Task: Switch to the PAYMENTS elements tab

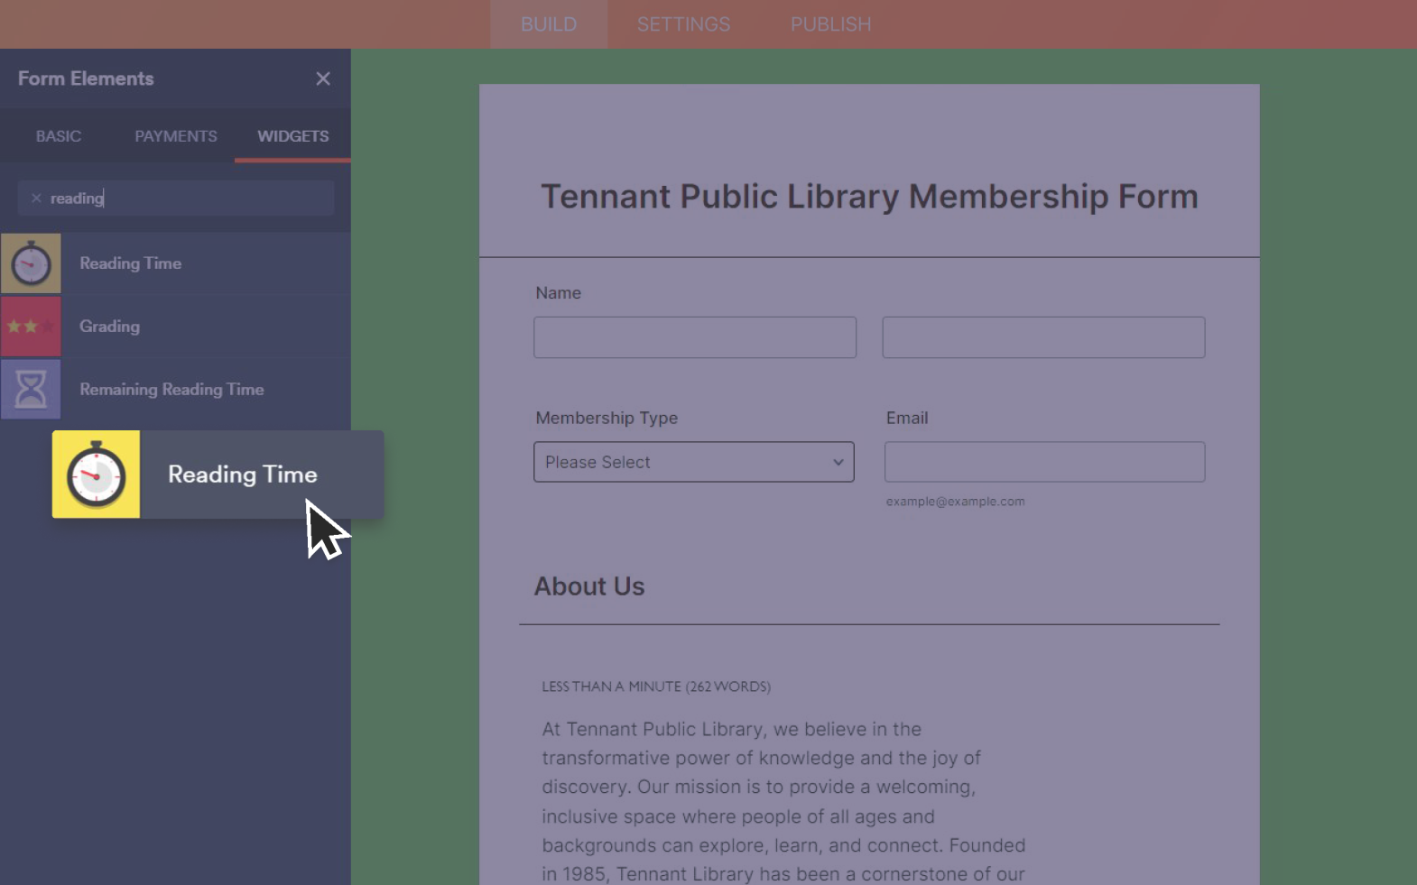Action: click(x=176, y=136)
